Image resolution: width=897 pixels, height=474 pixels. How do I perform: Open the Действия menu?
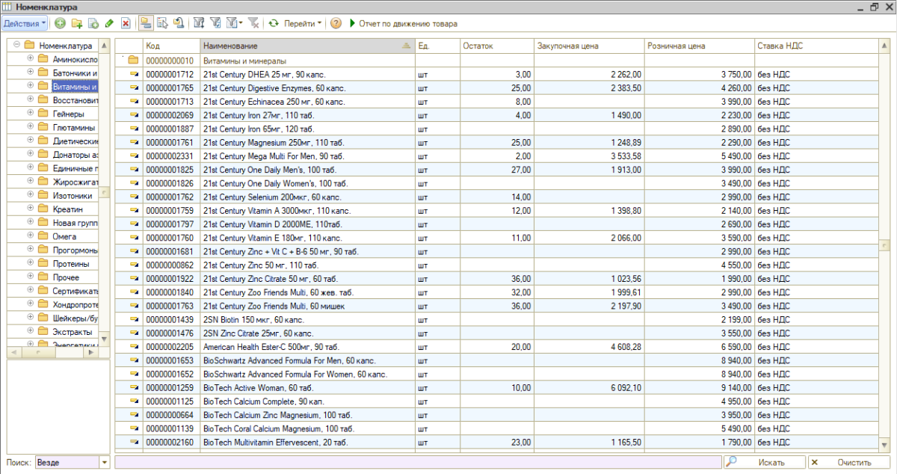click(x=25, y=24)
